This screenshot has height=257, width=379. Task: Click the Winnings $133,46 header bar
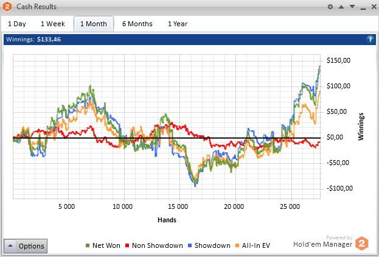coord(190,40)
